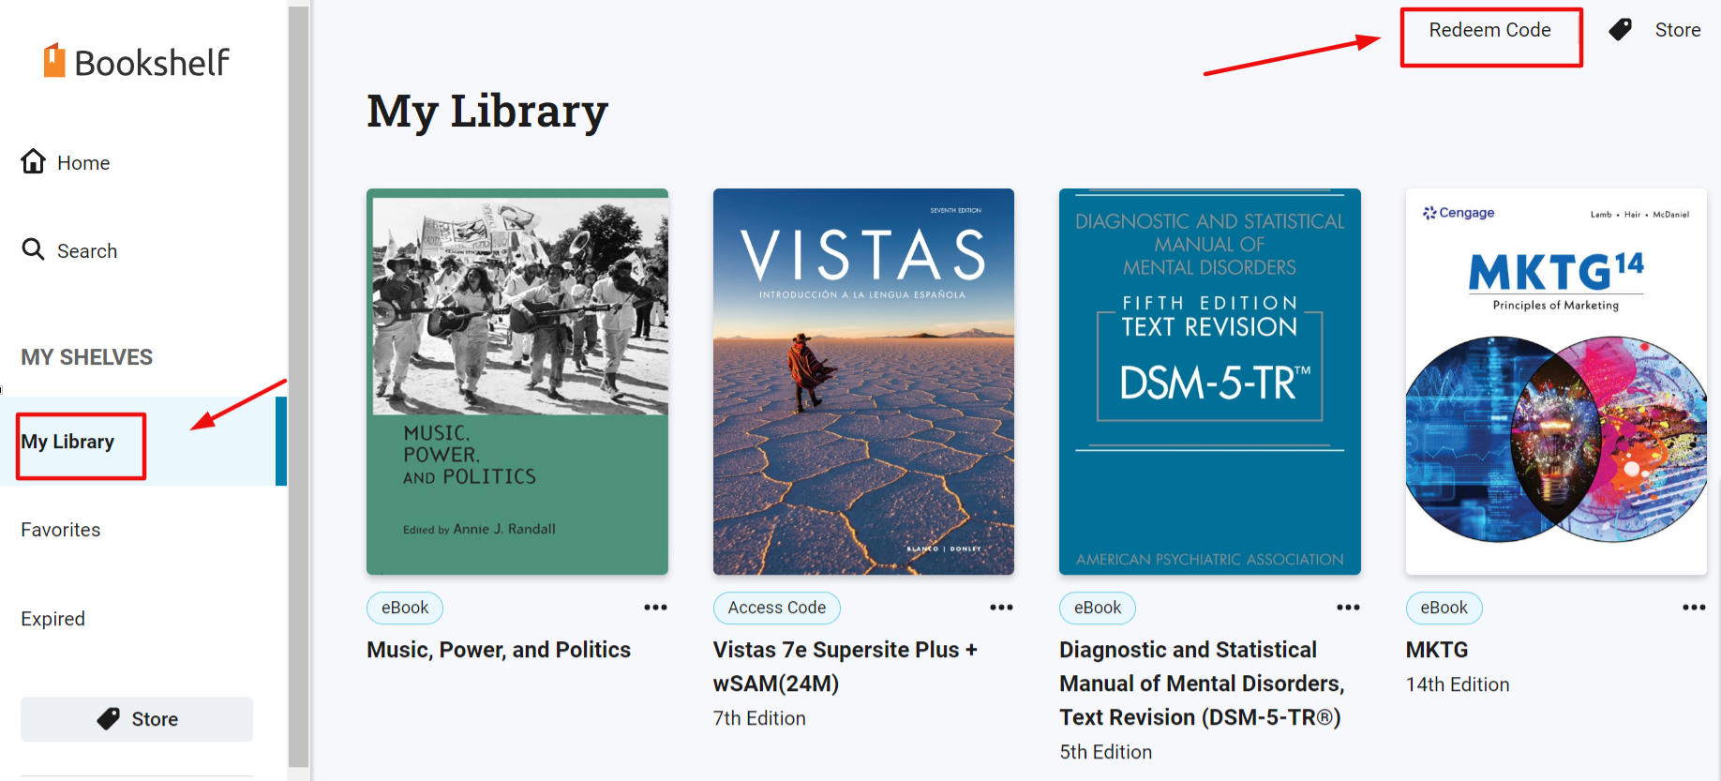The image size is (1721, 781).
Task: Open the Vistas 7e overflow menu
Action: click(1001, 608)
